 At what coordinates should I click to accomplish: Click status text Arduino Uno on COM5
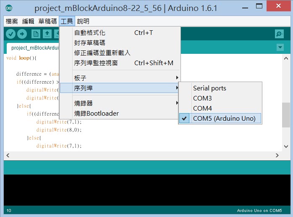(259, 211)
